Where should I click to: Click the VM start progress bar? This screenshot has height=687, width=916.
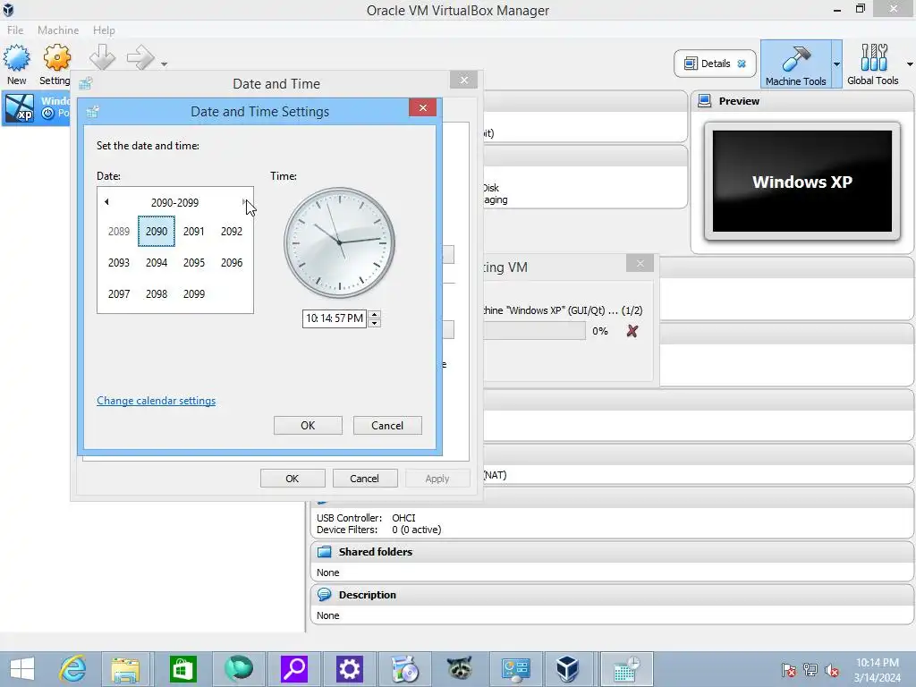point(534,331)
